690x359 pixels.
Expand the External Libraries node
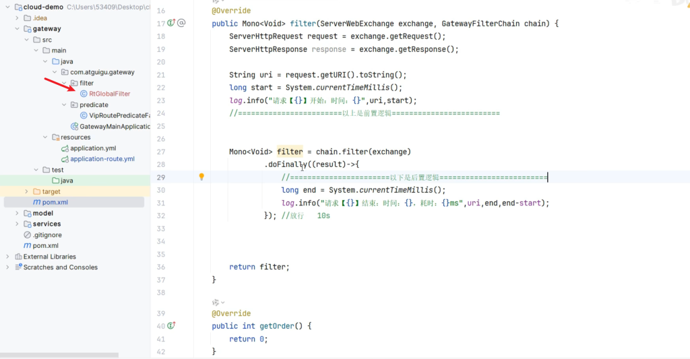tap(8, 257)
